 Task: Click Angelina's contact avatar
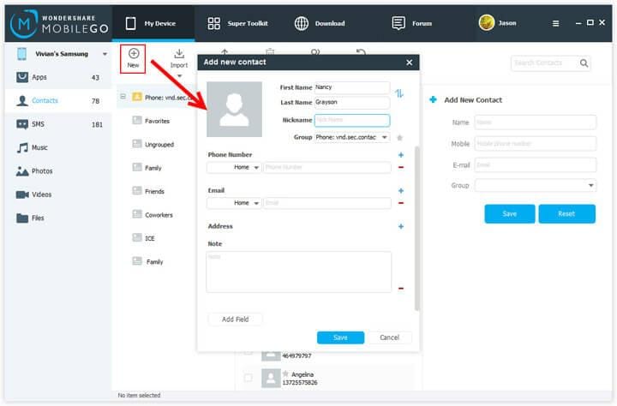(x=271, y=379)
